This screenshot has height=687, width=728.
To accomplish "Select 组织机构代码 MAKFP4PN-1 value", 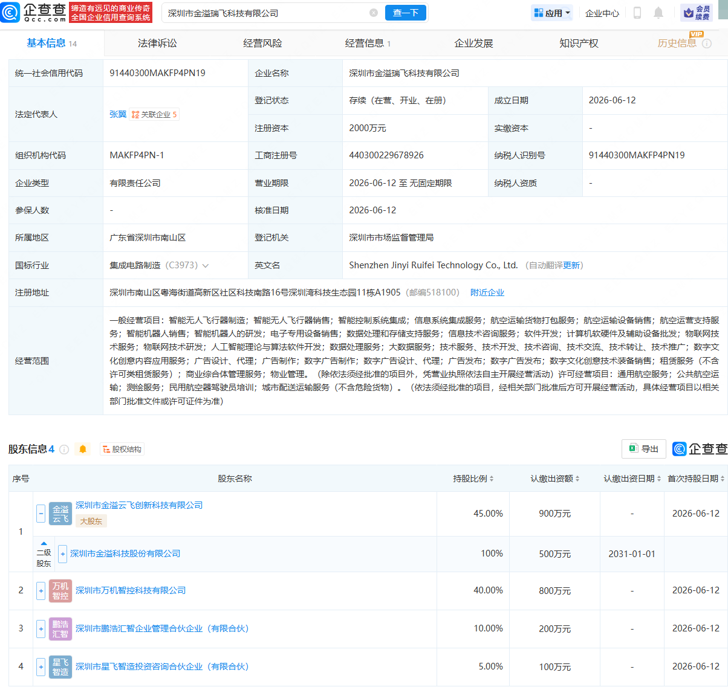I will [x=137, y=155].
